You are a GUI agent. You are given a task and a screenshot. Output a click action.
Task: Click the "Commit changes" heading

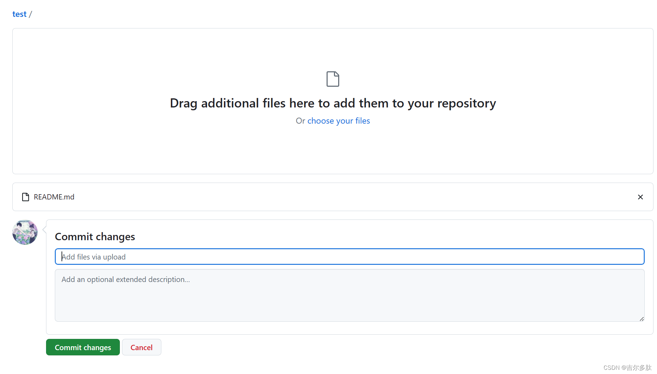95,236
